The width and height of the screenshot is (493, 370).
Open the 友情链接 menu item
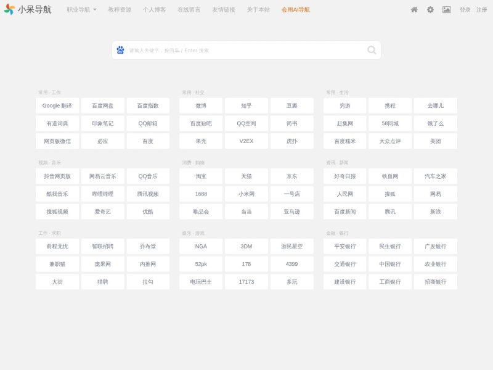coord(224,10)
